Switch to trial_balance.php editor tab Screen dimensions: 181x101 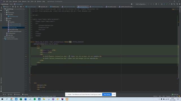(x=111, y=7)
